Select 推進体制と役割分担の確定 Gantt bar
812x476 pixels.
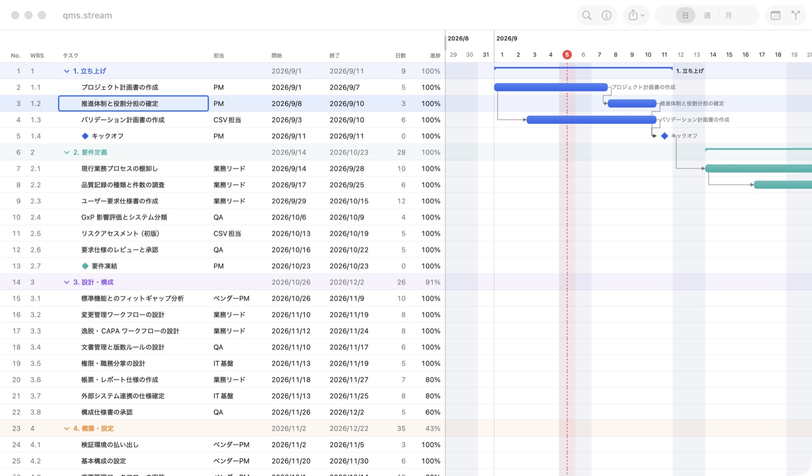[632, 104]
